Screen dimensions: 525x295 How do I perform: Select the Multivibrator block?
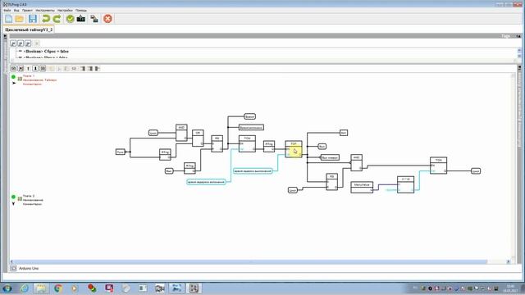[362, 188]
